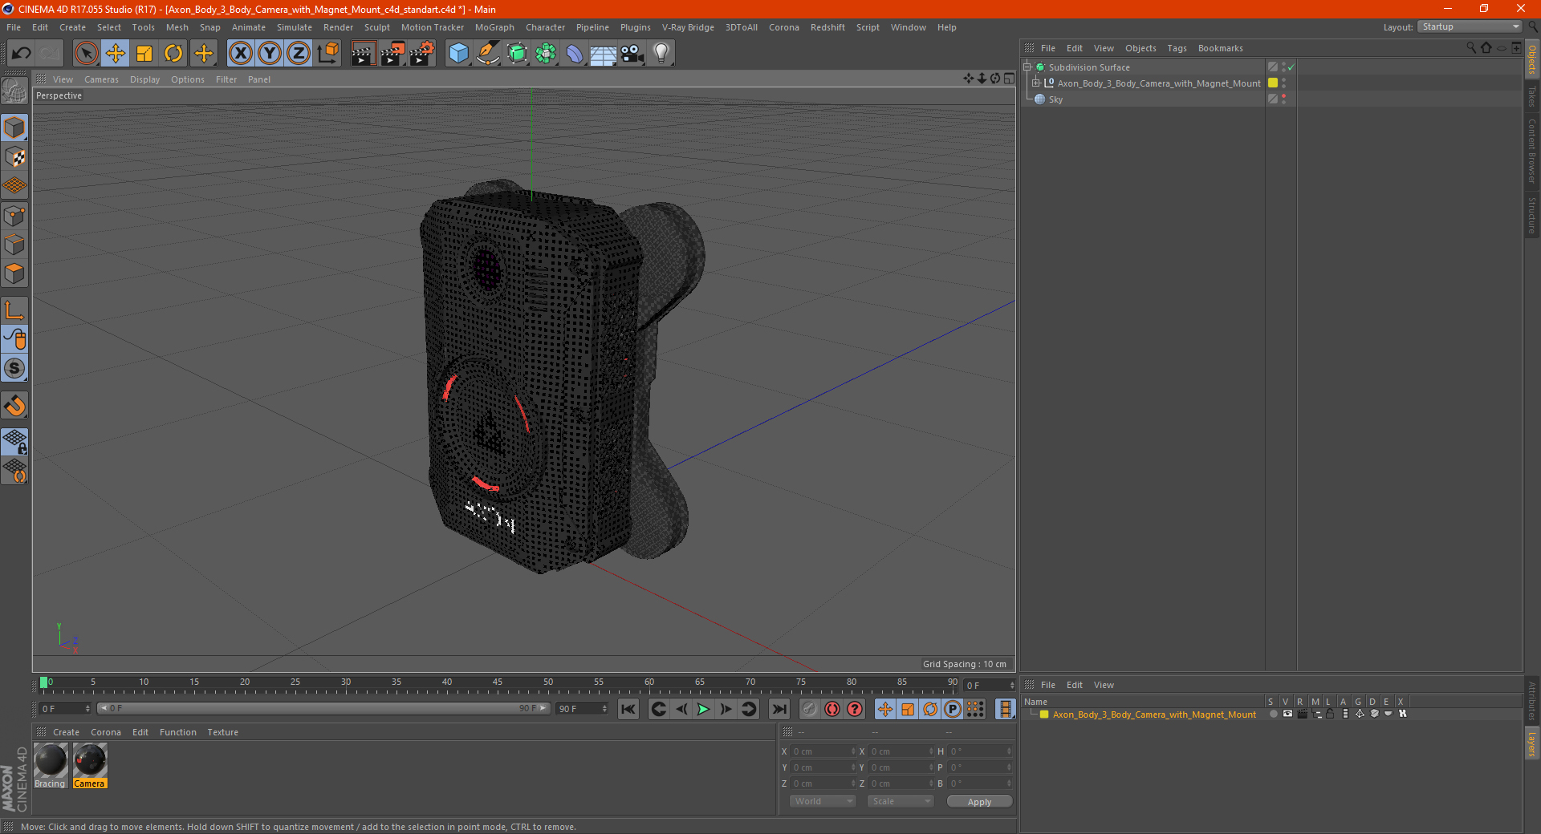1541x834 pixels.
Task: Click the Undo arrow icon
Action: point(21,54)
